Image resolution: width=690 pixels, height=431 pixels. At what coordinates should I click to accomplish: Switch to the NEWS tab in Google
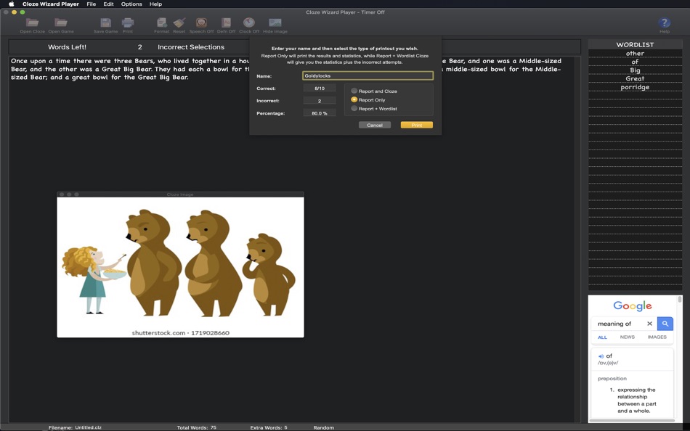627,337
